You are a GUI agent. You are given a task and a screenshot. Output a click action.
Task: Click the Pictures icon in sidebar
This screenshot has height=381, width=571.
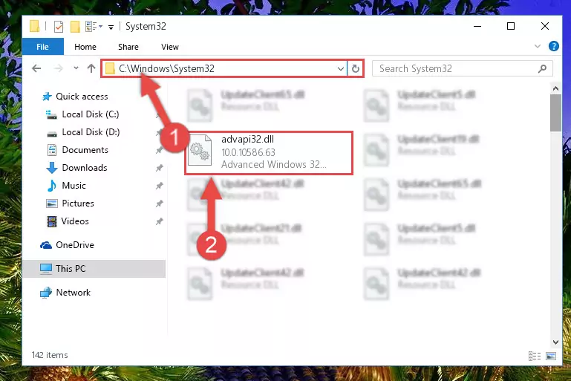click(x=52, y=203)
